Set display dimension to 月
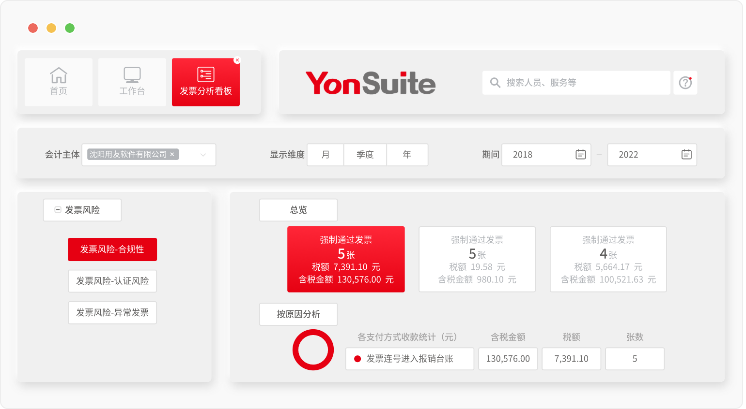746x409 pixels. point(326,155)
